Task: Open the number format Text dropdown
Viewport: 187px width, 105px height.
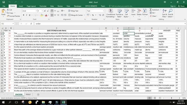Action: click(x=103, y=11)
